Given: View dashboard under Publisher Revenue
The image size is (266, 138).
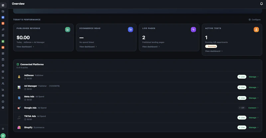Looking at the screenshot, I should click(25, 47).
